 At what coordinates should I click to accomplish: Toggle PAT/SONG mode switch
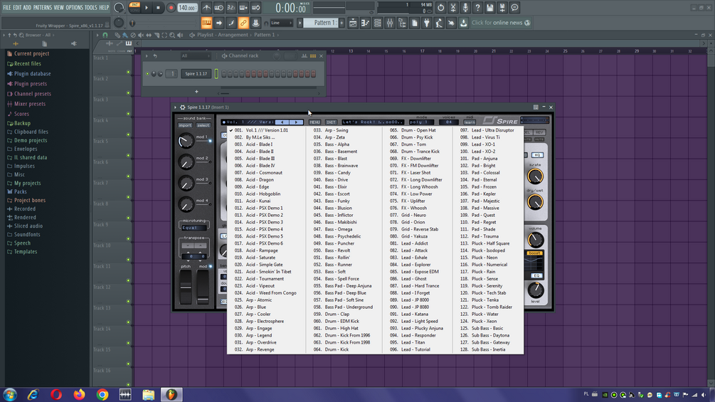coord(134,7)
